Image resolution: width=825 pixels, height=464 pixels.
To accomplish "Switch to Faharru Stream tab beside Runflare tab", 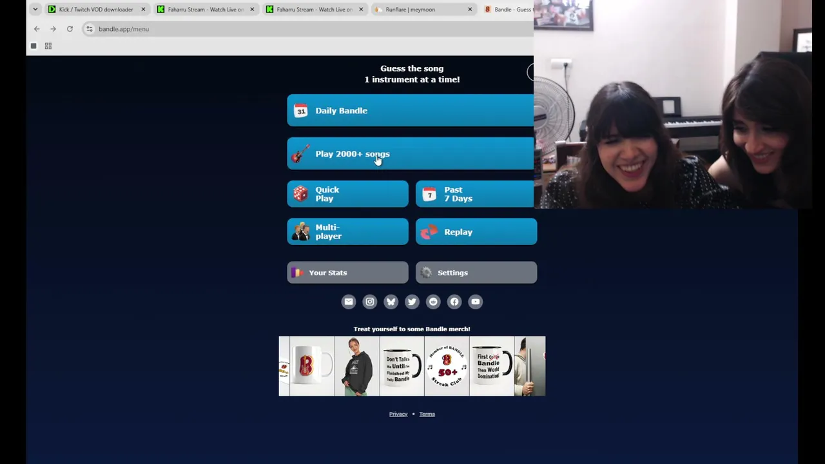I will click(x=315, y=10).
